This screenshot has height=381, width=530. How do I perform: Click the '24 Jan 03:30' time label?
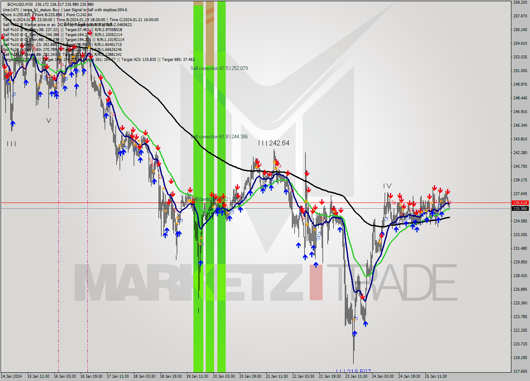coord(383,376)
